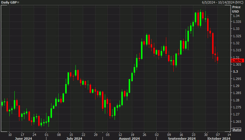Select the 1.295 price axis label

tap(237, 79)
